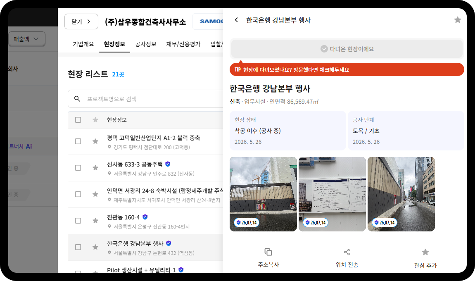Open the 매출액 dropdown

tap(27, 39)
